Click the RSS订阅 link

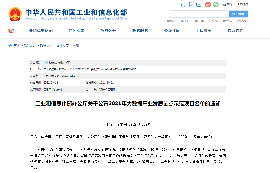243,5
